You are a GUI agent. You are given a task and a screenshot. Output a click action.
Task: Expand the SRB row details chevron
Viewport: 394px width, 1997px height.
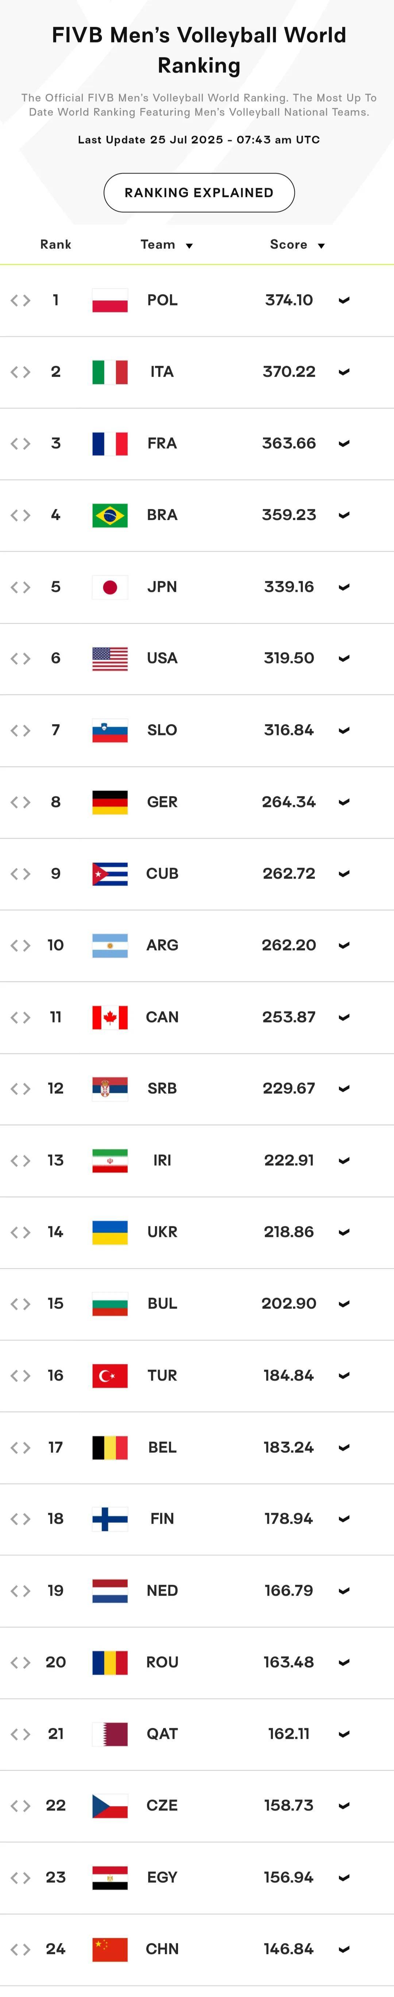[344, 1089]
